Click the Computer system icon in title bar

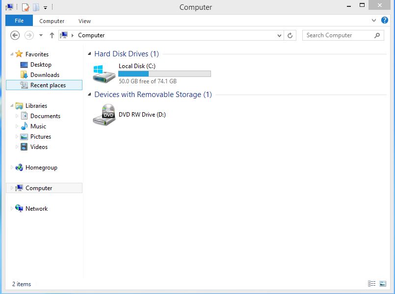pyautogui.click(x=9, y=7)
